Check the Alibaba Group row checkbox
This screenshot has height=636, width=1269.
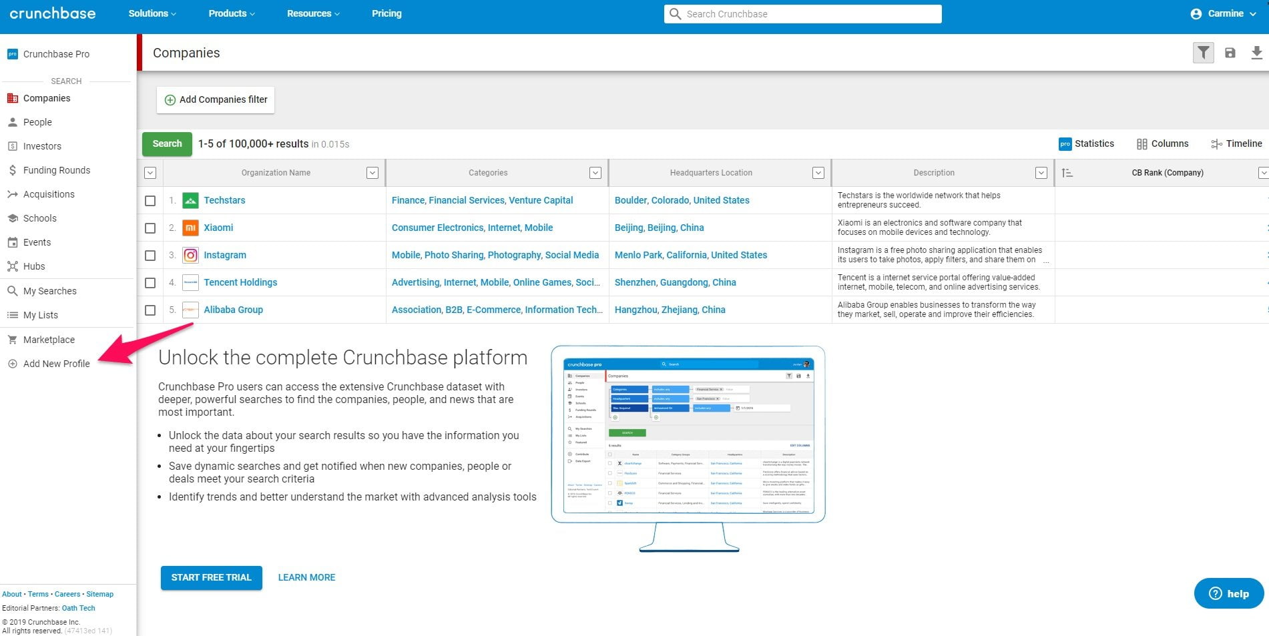click(x=150, y=310)
